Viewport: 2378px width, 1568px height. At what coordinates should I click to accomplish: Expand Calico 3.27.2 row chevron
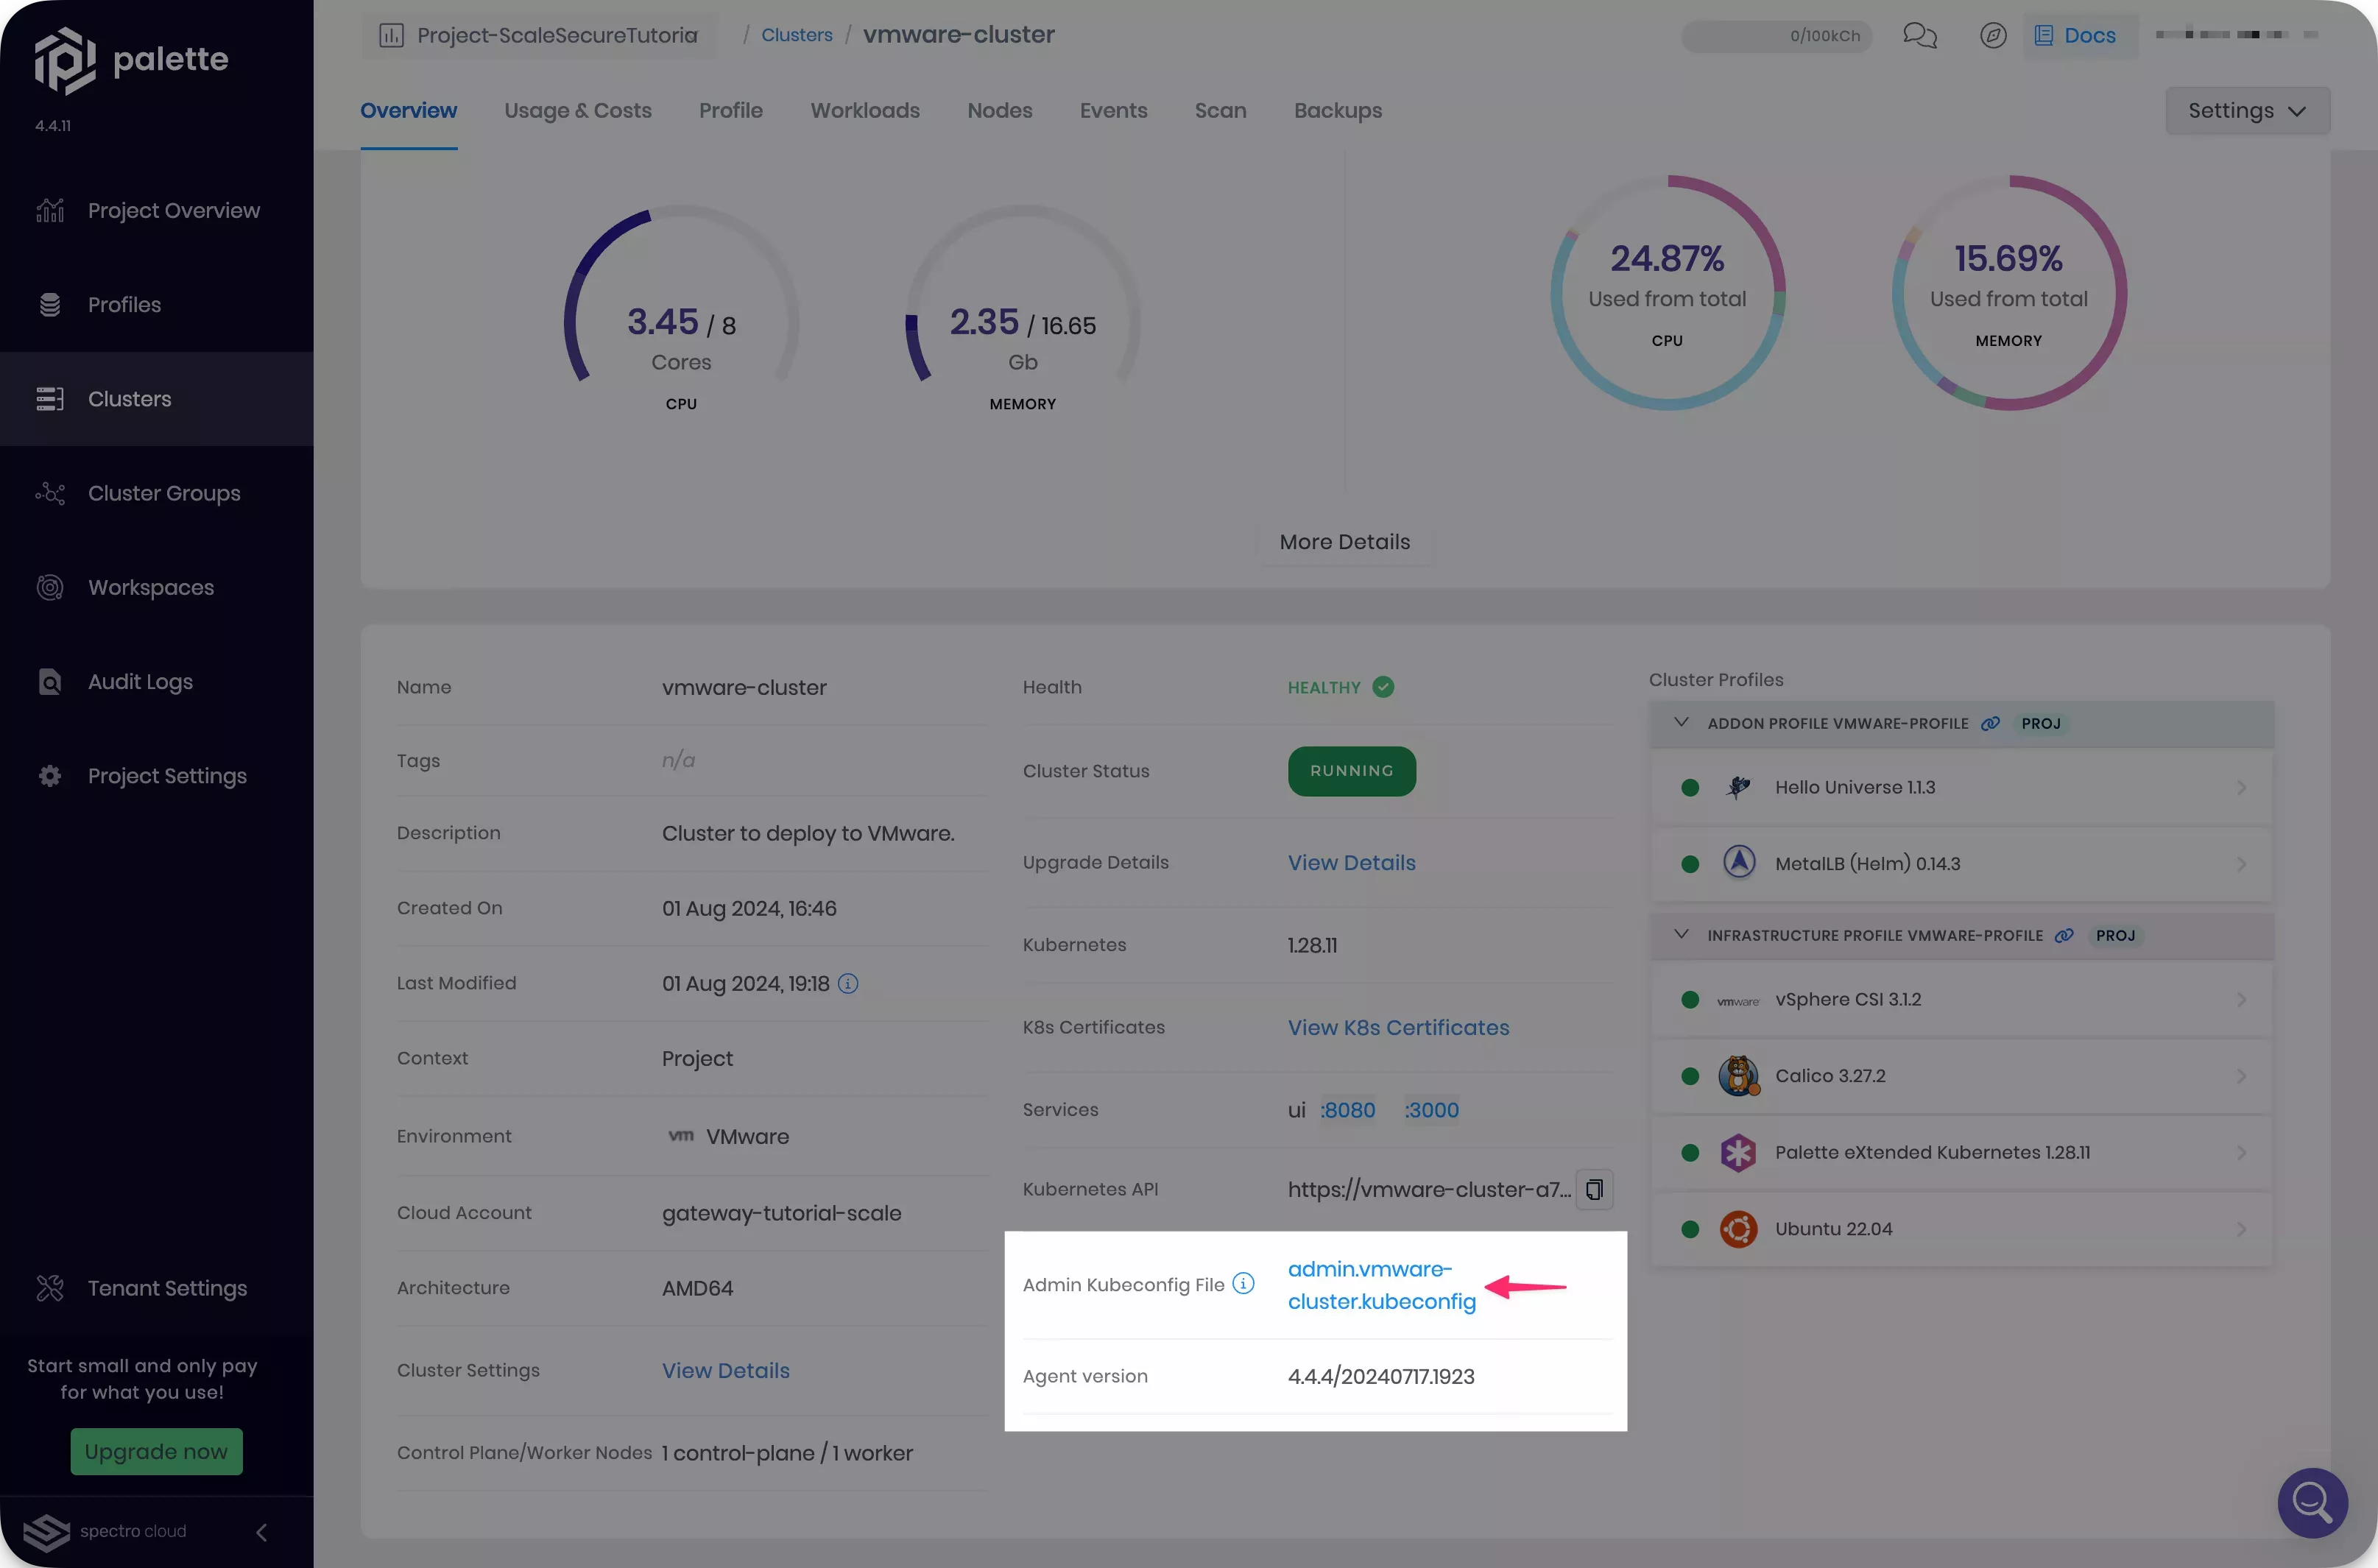click(x=2241, y=1076)
